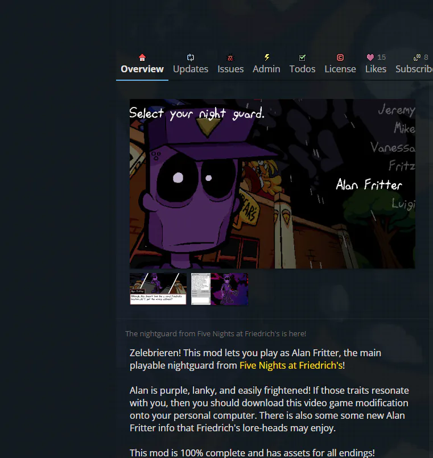Click the Subscribers icon
Image resolution: width=433 pixels, height=458 pixels.
[417, 57]
